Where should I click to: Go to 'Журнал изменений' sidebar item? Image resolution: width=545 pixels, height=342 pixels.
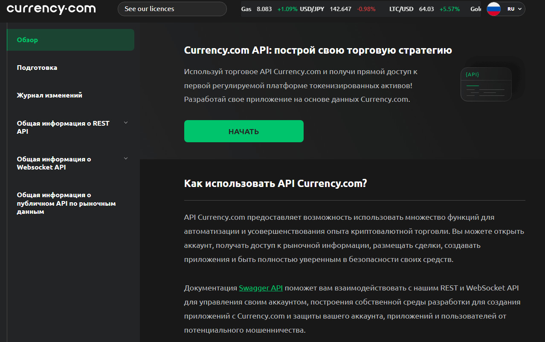tap(49, 95)
